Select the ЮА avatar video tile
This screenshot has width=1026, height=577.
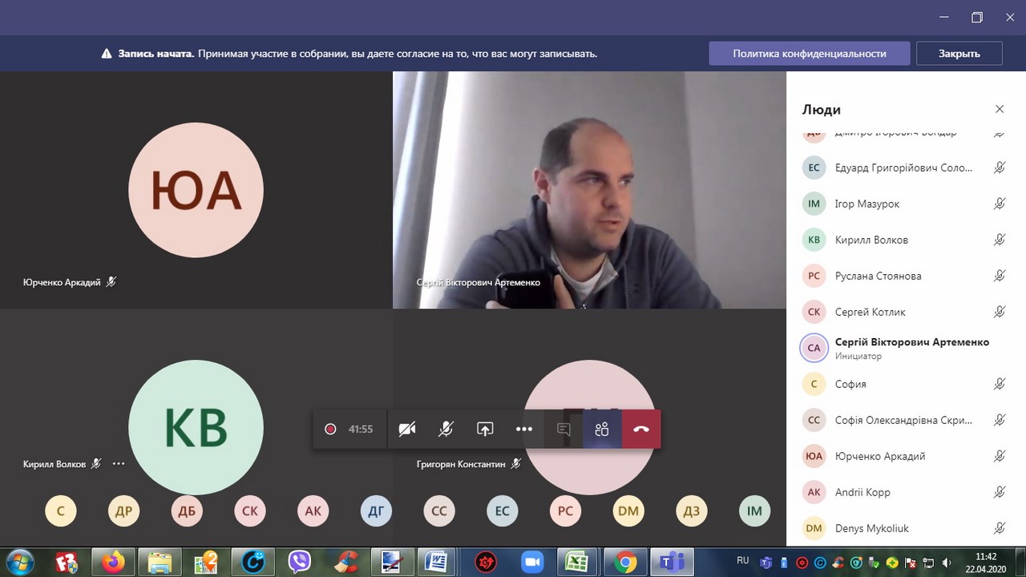click(196, 190)
